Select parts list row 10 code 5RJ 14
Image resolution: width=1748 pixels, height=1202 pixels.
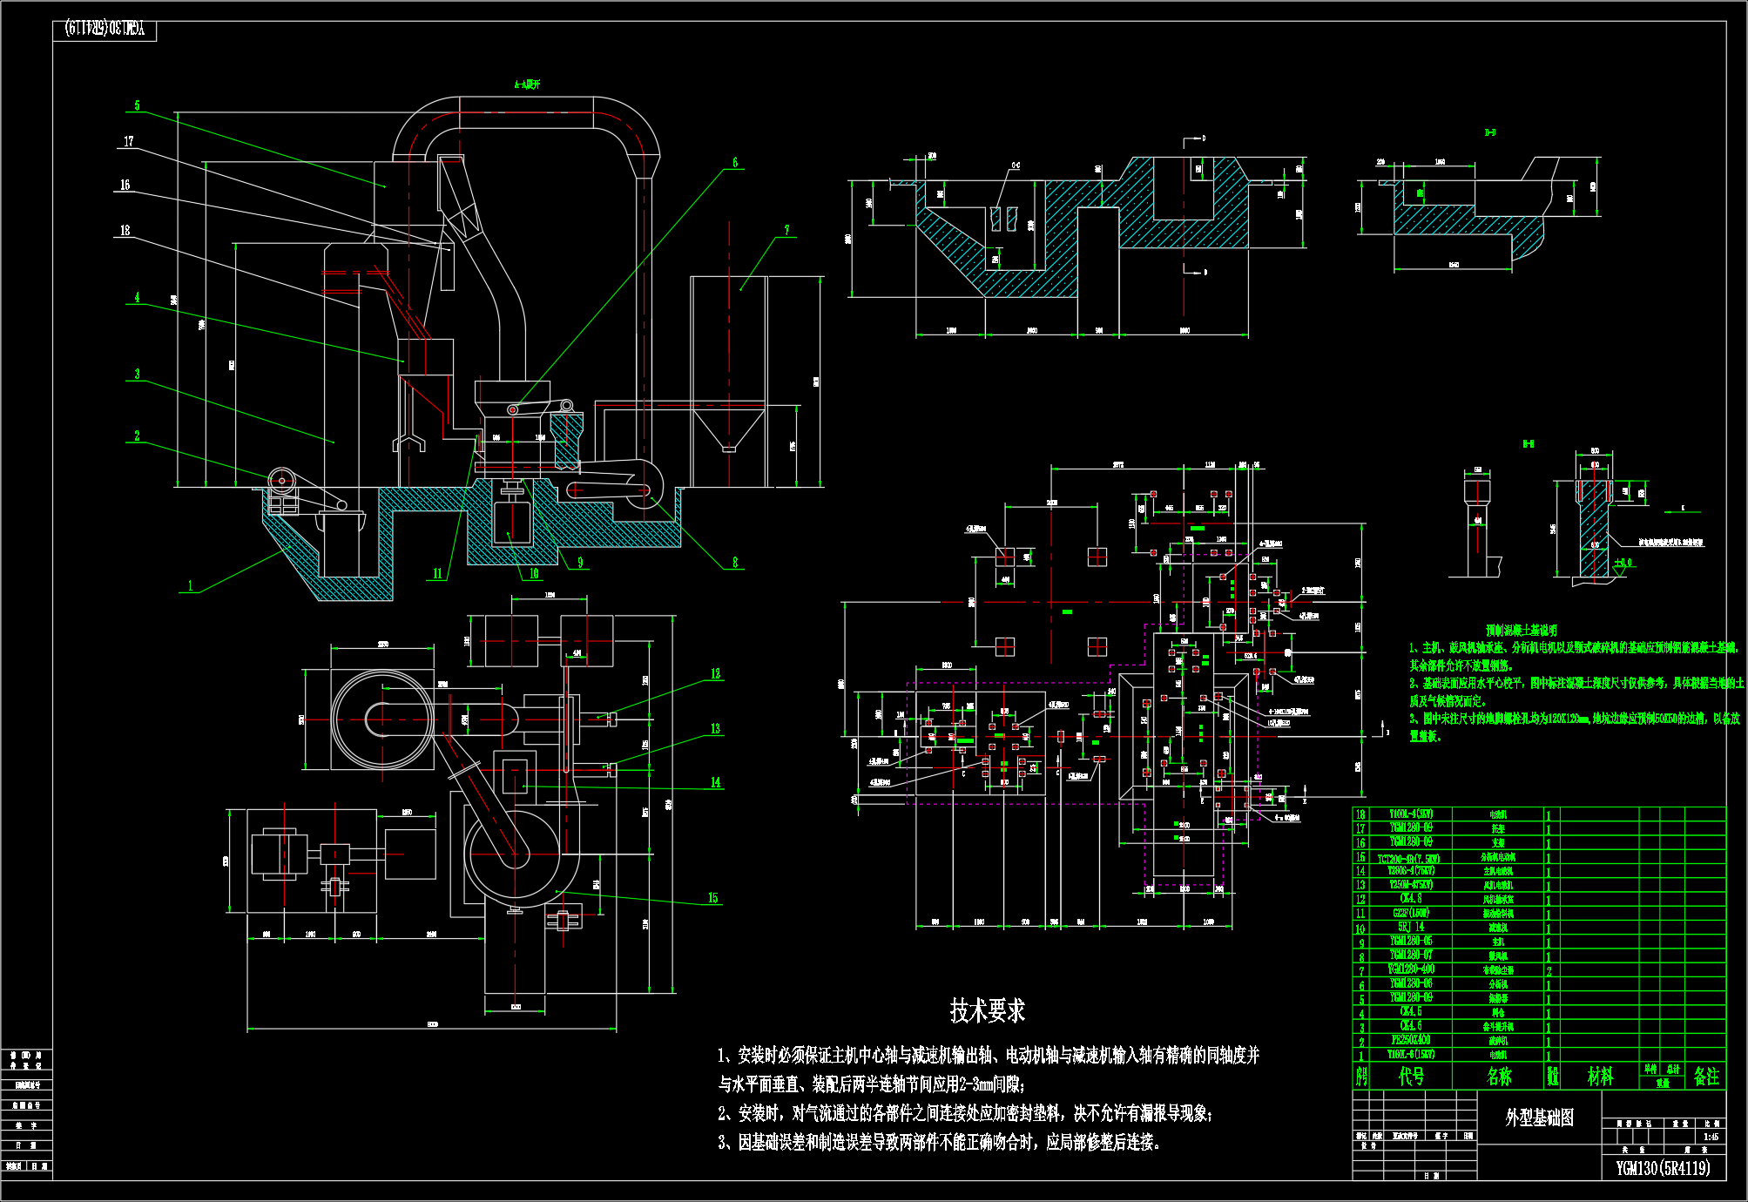pos(1411,927)
